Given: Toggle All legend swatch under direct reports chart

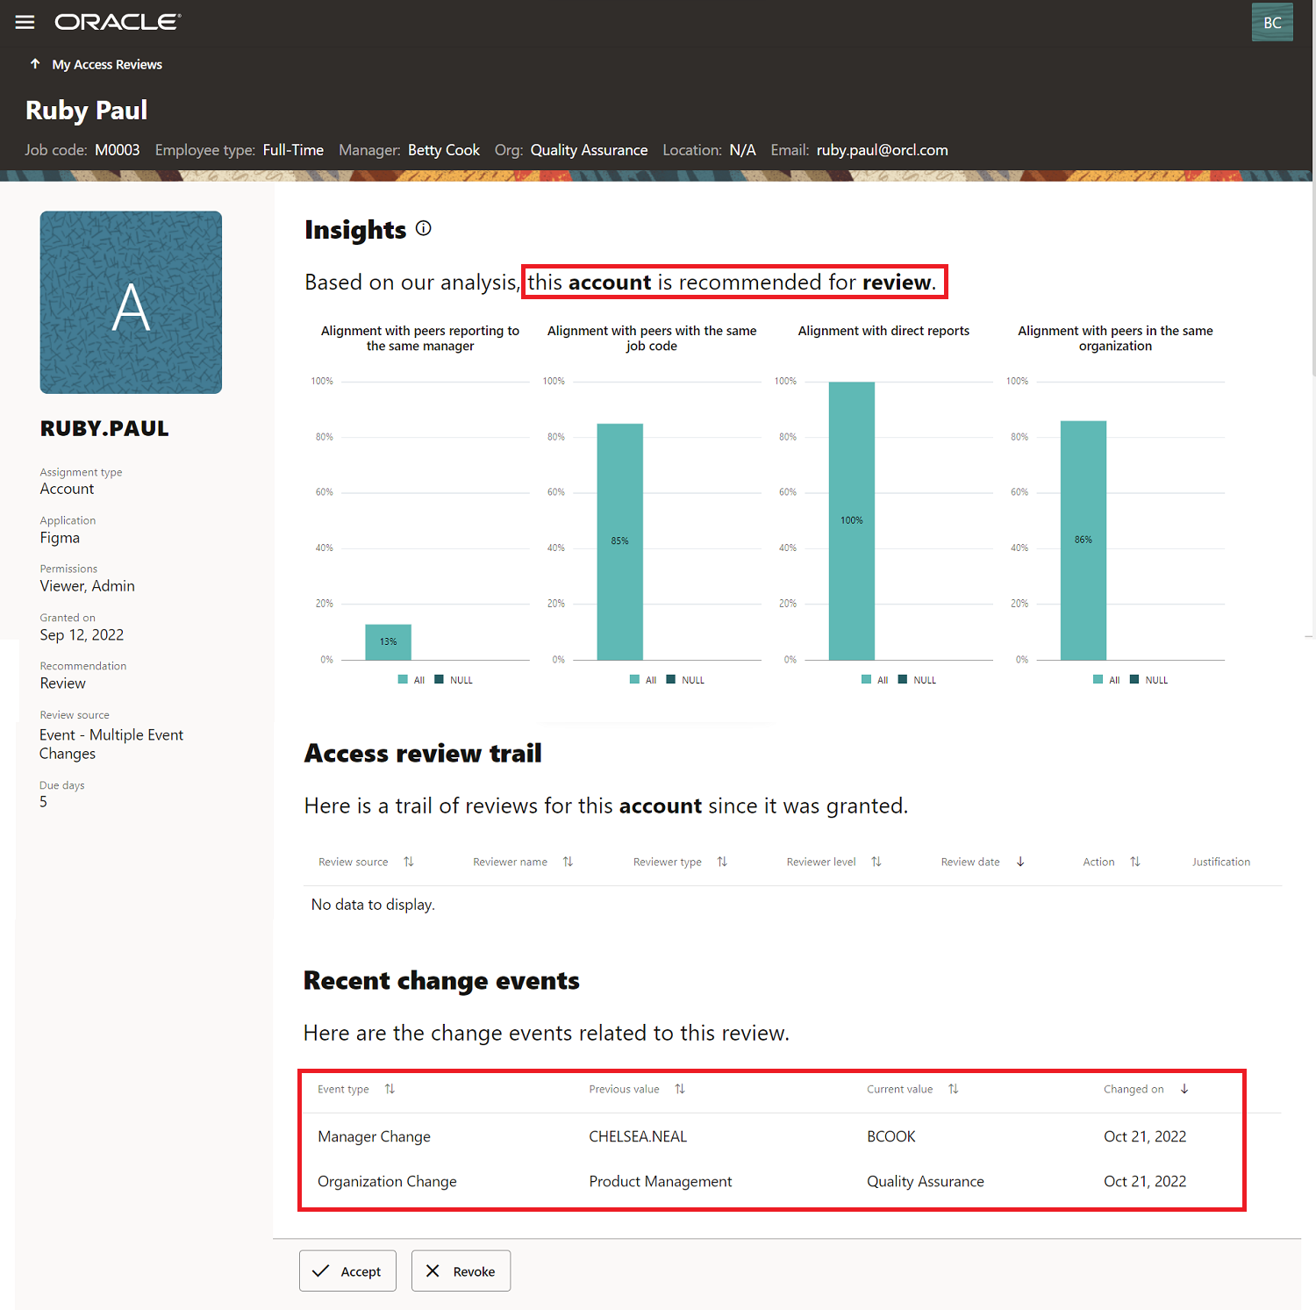Looking at the screenshot, I should pyautogui.click(x=866, y=679).
